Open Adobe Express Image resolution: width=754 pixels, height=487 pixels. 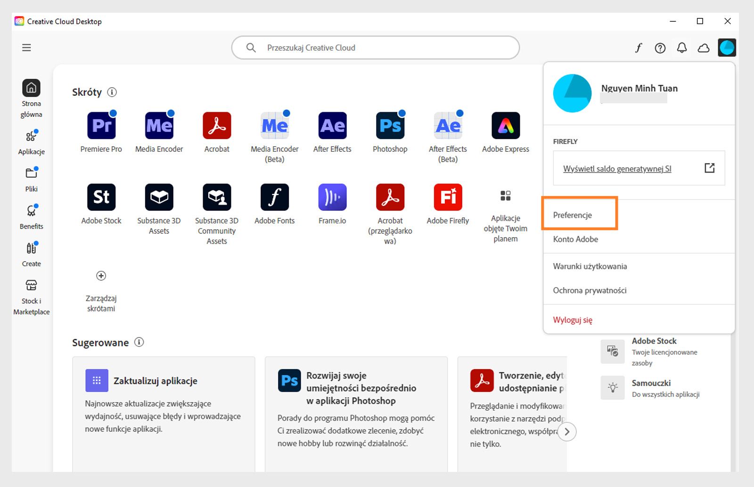coord(505,125)
